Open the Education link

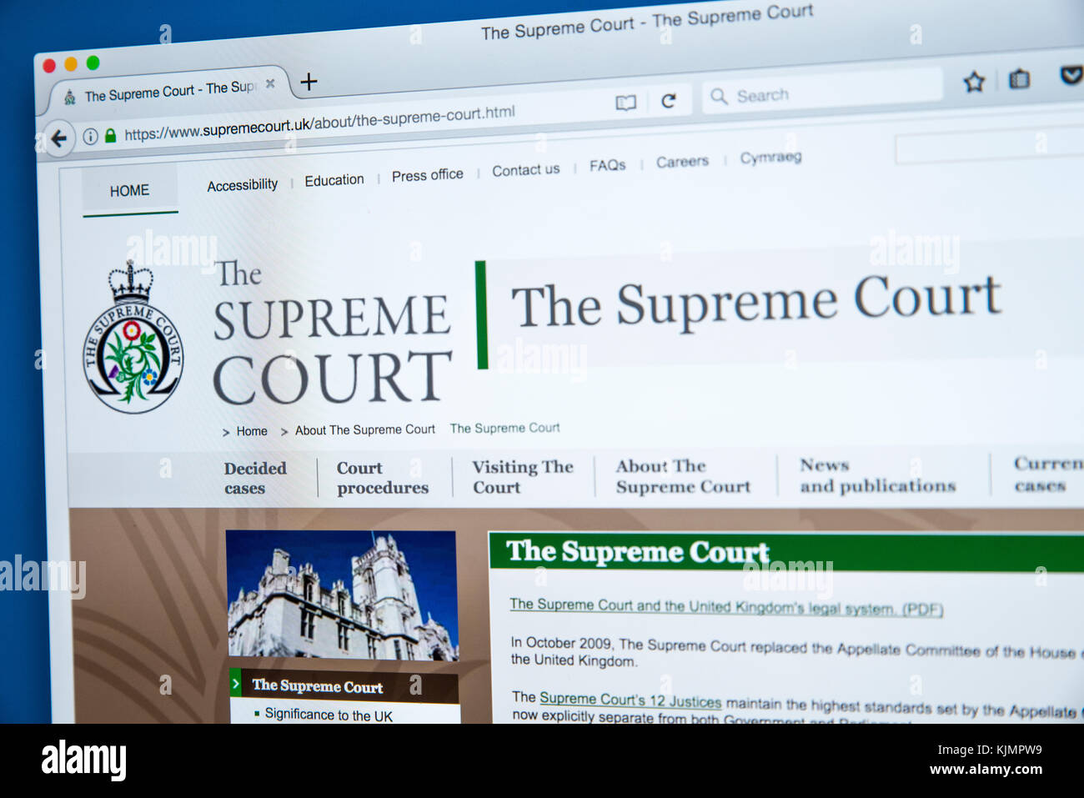(334, 180)
